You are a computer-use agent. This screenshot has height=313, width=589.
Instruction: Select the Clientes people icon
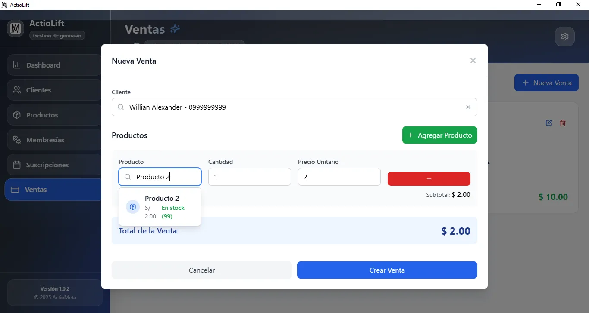coord(16,90)
